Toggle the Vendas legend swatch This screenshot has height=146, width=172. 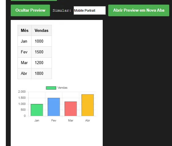click(51, 88)
